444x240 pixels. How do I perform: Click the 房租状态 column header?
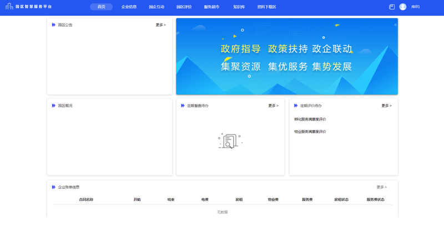(341, 199)
